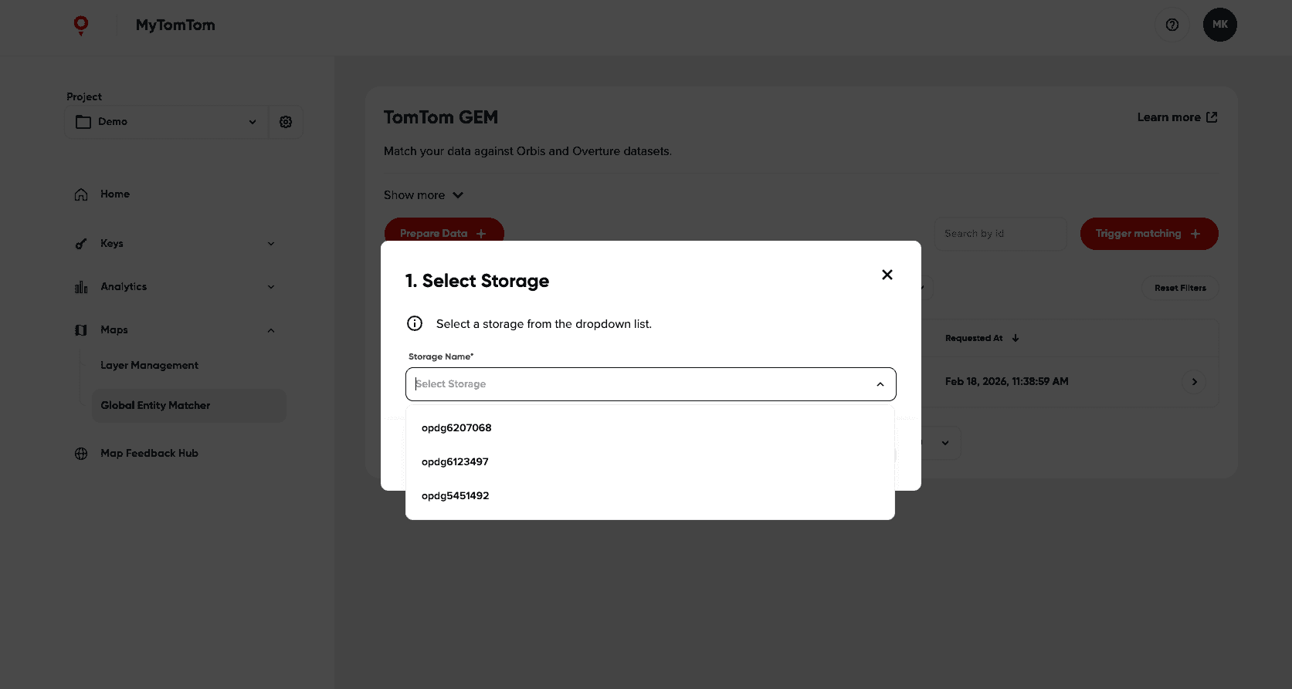The height and width of the screenshot is (689, 1292).
Task: Open the help question mark icon
Action: point(1172,25)
